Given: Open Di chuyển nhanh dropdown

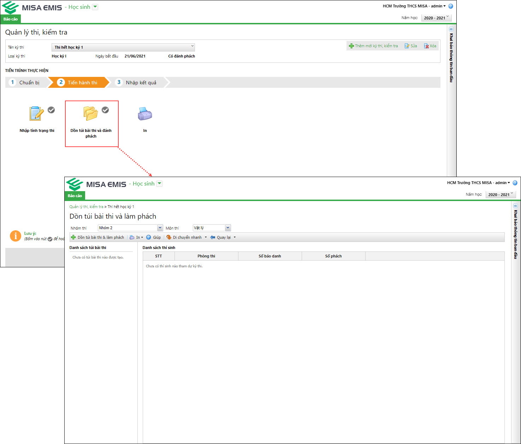Looking at the screenshot, I should [187, 237].
